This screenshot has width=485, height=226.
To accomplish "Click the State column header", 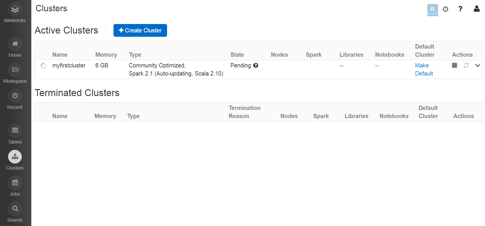I will (x=237, y=55).
